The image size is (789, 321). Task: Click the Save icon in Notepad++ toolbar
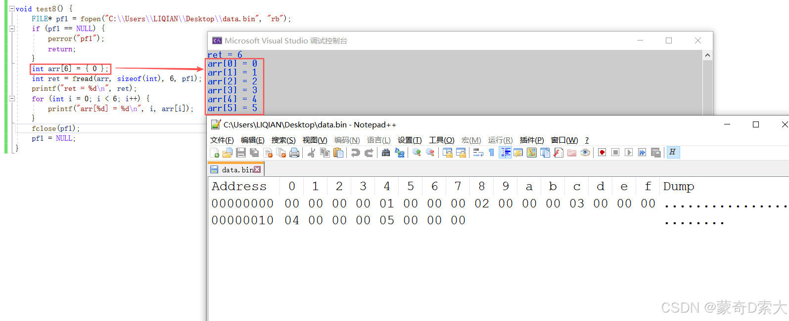[x=241, y=153]
